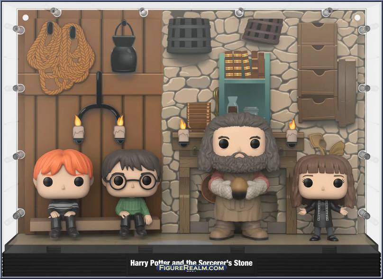Viewport: 383px width, 279px height.
Task: Click the bearded Hagrid figure
Action: coord(232,176)
